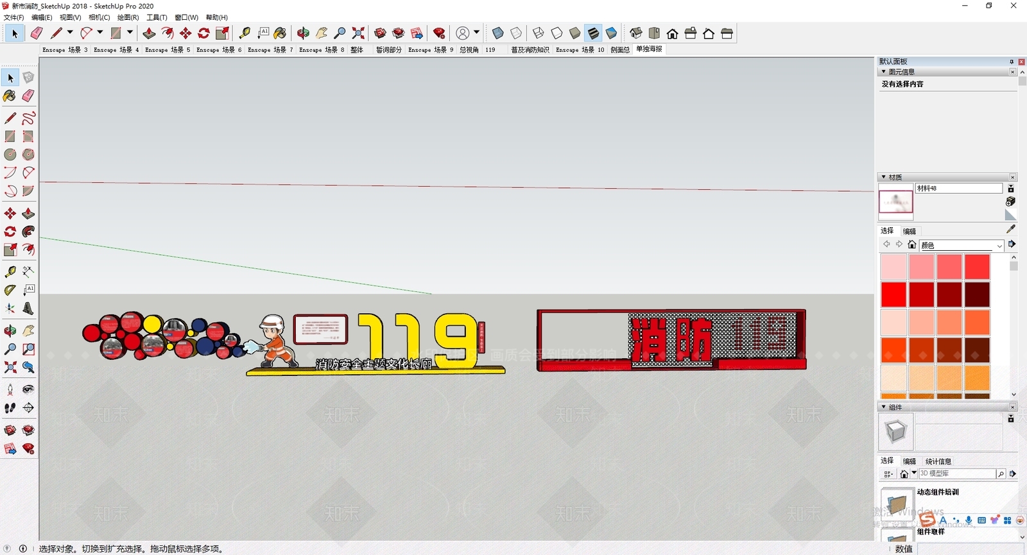The height and width of the screenshot is (555, 1027).
Task: Activate the Push/Pull tool in top toolbar
Action: (149, 33)
